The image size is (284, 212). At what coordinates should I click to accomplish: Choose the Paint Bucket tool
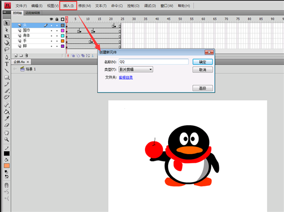coord(7,112)
